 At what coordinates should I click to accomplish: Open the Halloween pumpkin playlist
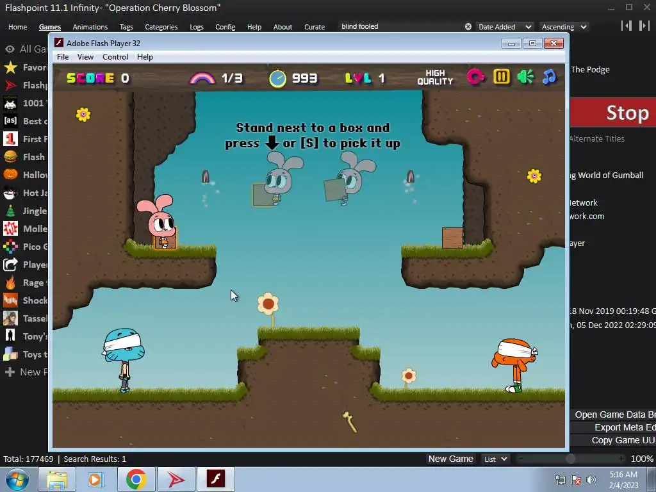pos(10,175)
